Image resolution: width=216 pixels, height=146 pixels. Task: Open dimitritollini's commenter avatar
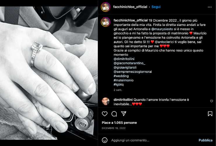pyautogui.click(x=106, y=101)
